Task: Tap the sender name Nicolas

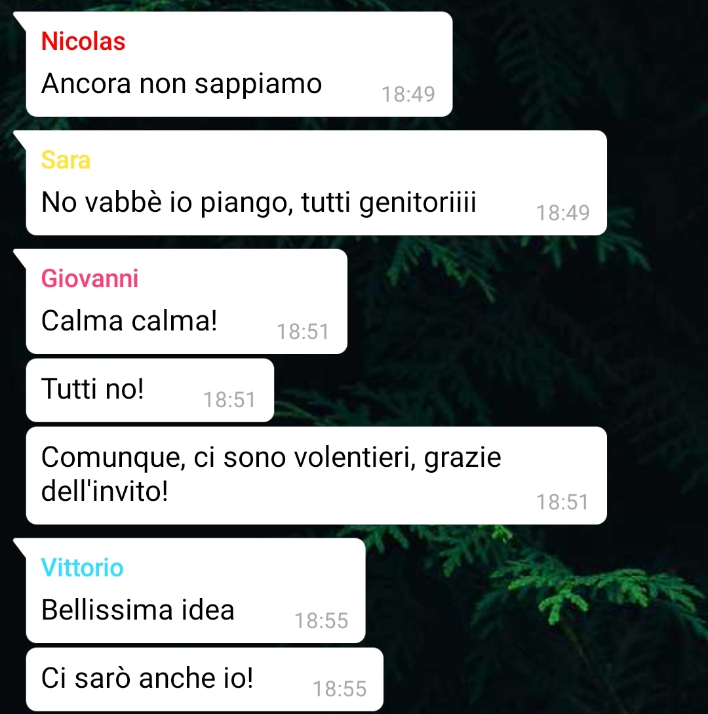Action: (83, 41)
